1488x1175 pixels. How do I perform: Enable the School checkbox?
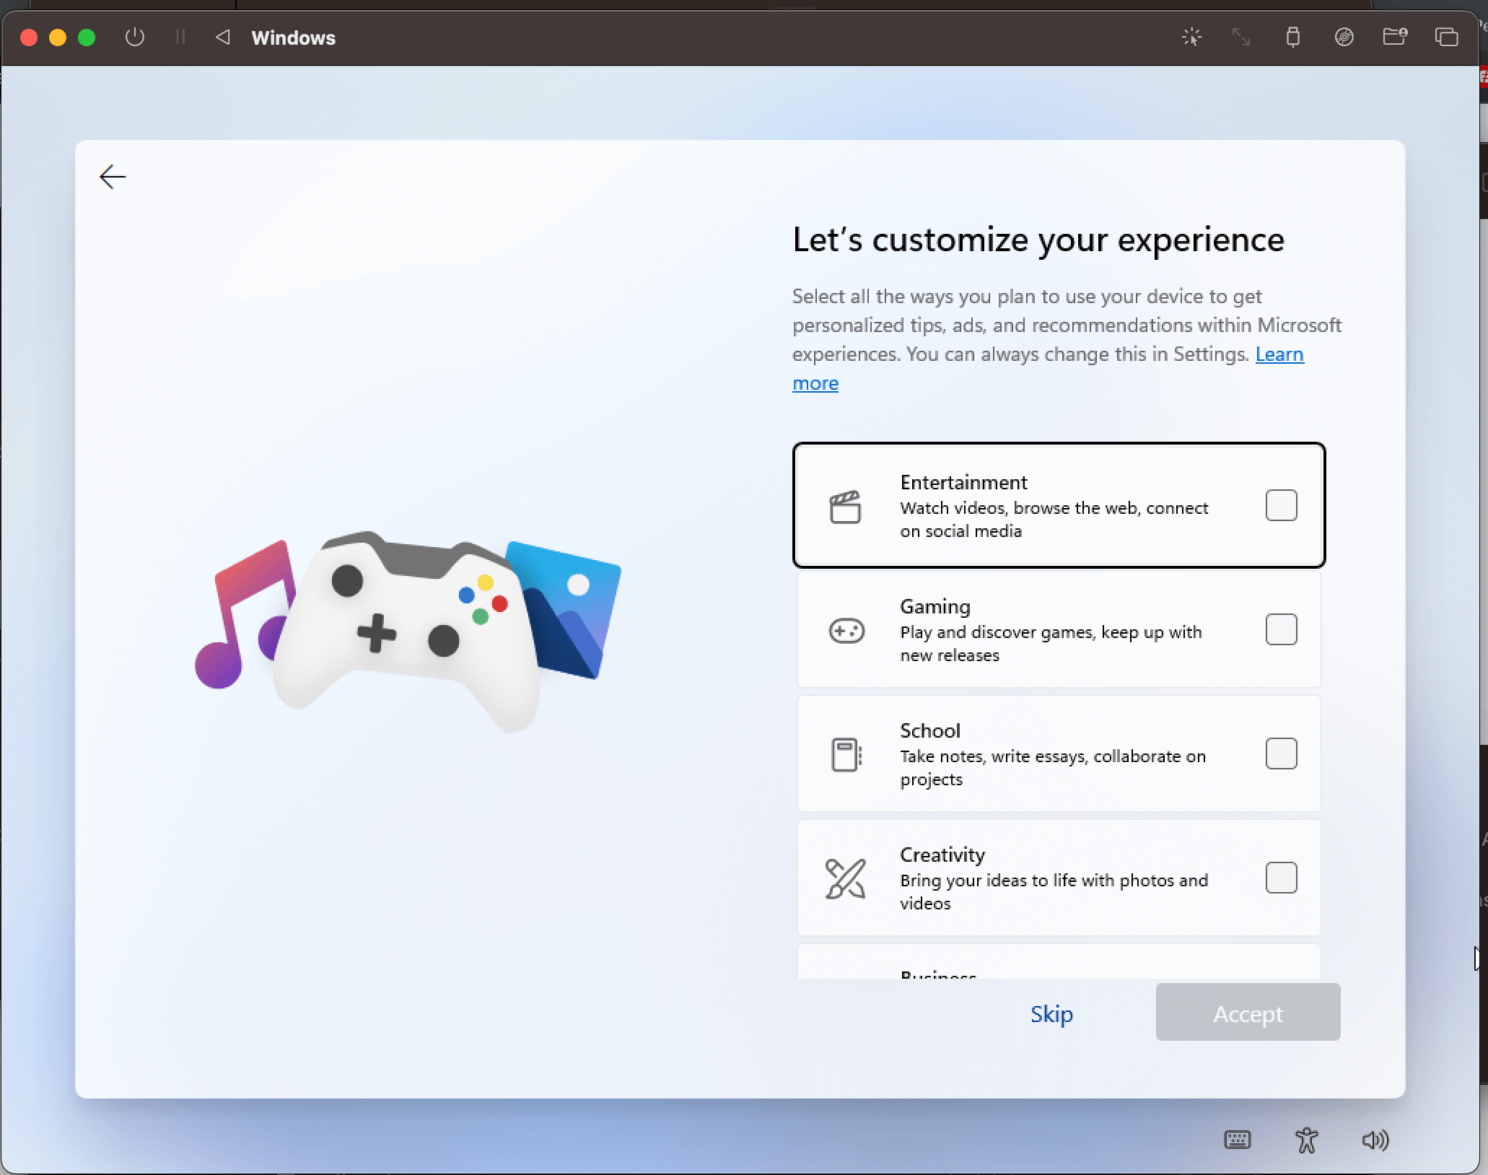click(1281, 754)
